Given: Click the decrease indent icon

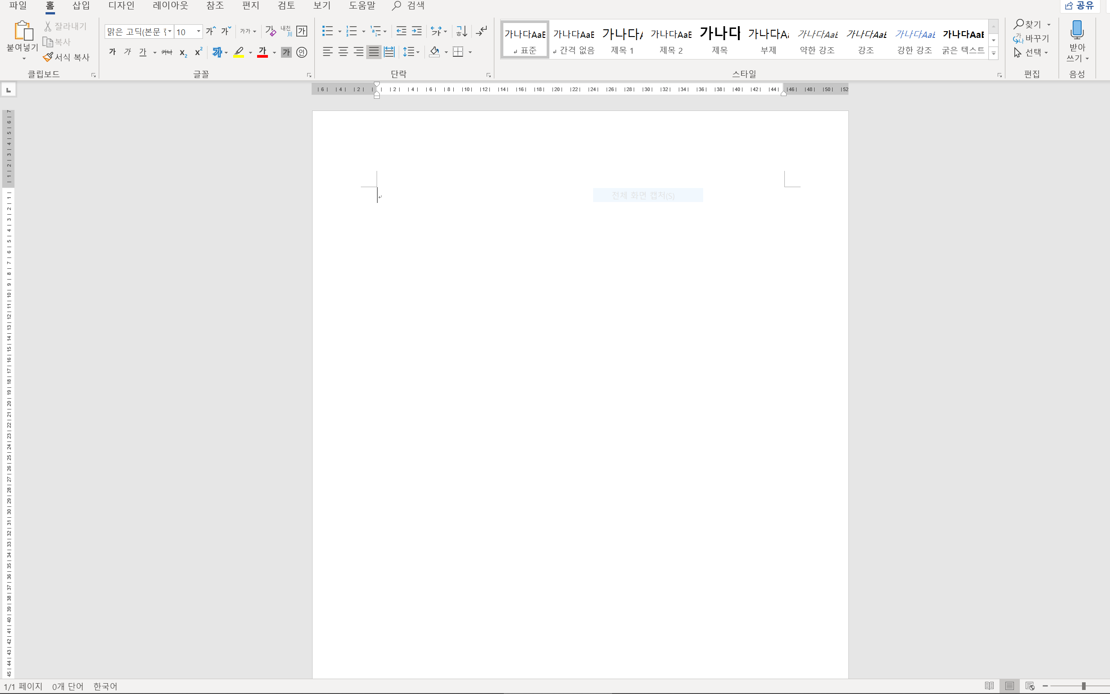Looking at the screenshot, I should tap(401, 31).
